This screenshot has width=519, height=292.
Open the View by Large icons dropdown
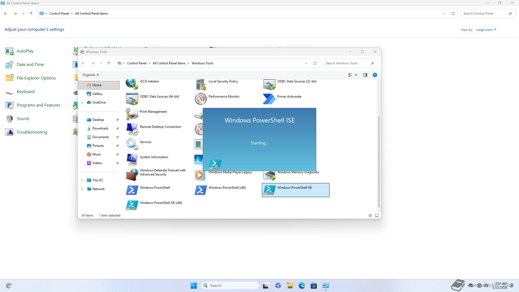tap(486, 30)
